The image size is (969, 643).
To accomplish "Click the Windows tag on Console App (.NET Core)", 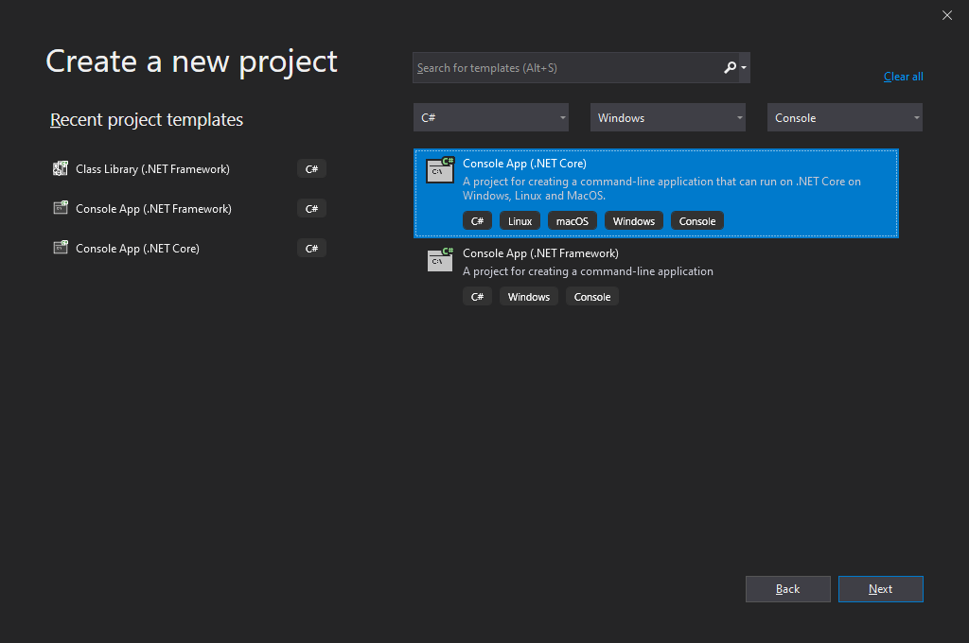I will pos(633,221).
